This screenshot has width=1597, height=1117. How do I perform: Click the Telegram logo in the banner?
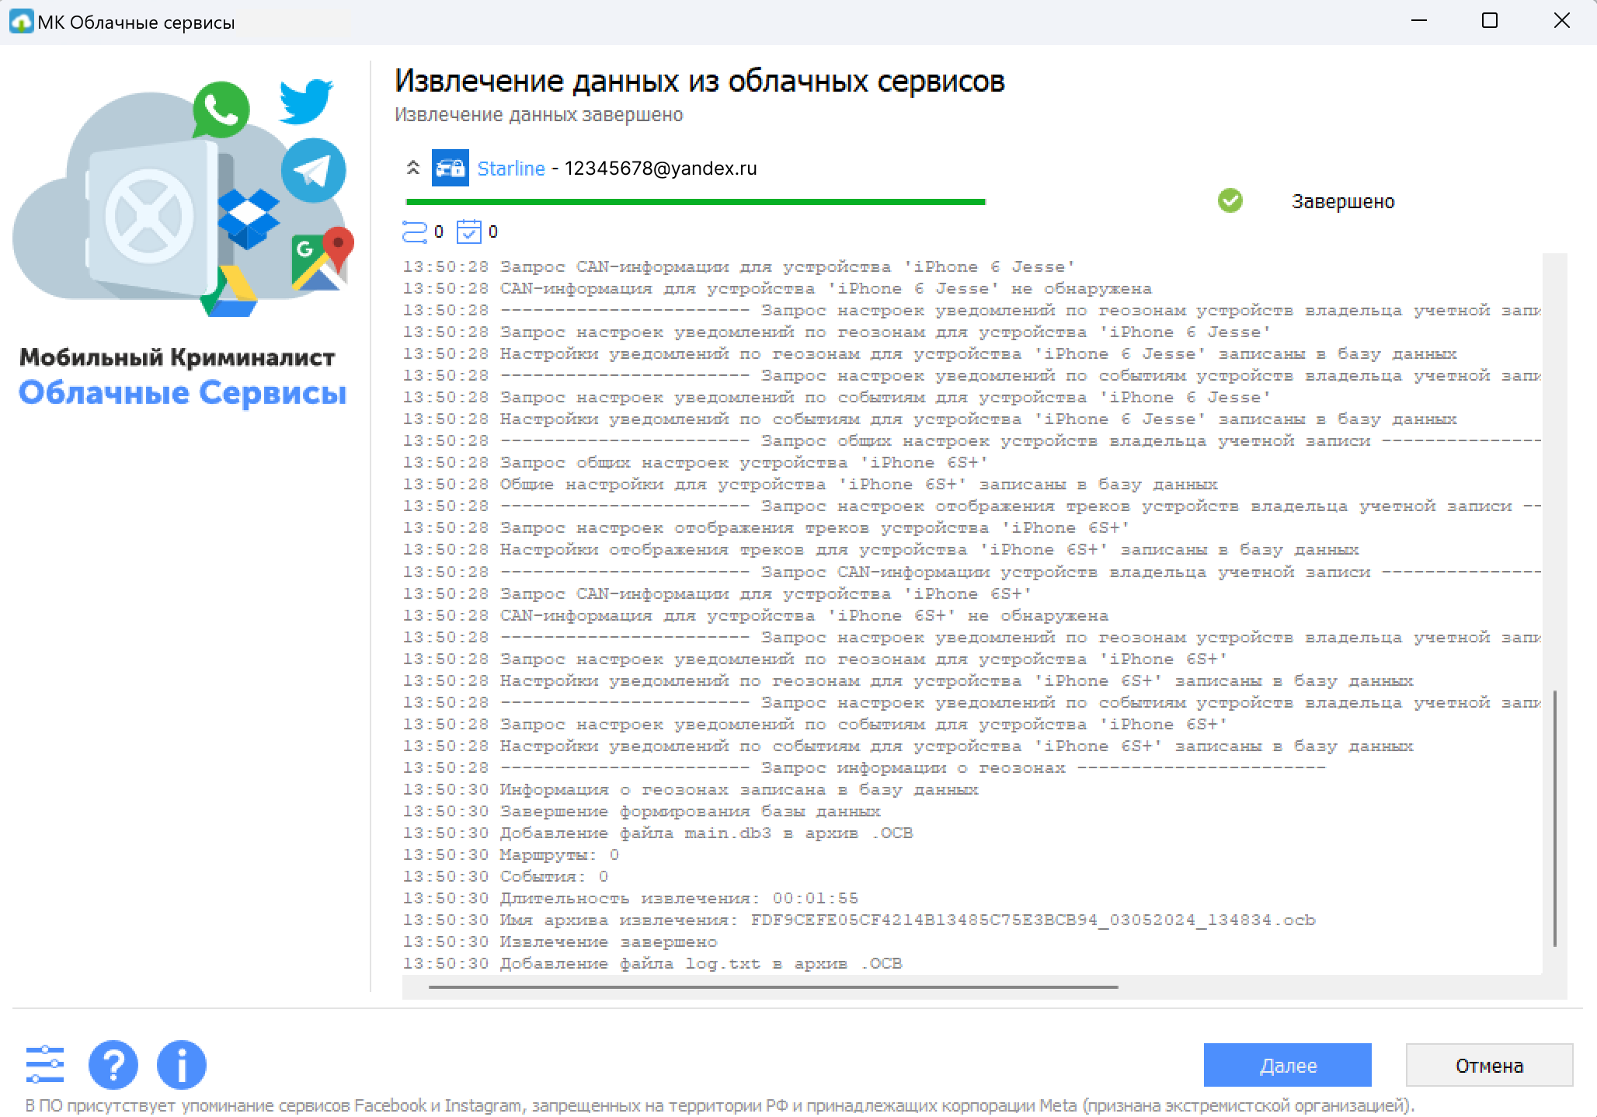pyautogui.click(x=313, y=170)
